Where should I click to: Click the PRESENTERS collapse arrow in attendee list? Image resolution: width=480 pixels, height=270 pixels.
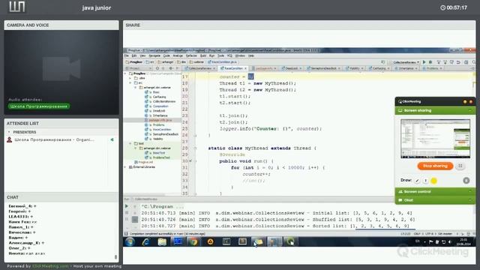click(x=9, y=132)
